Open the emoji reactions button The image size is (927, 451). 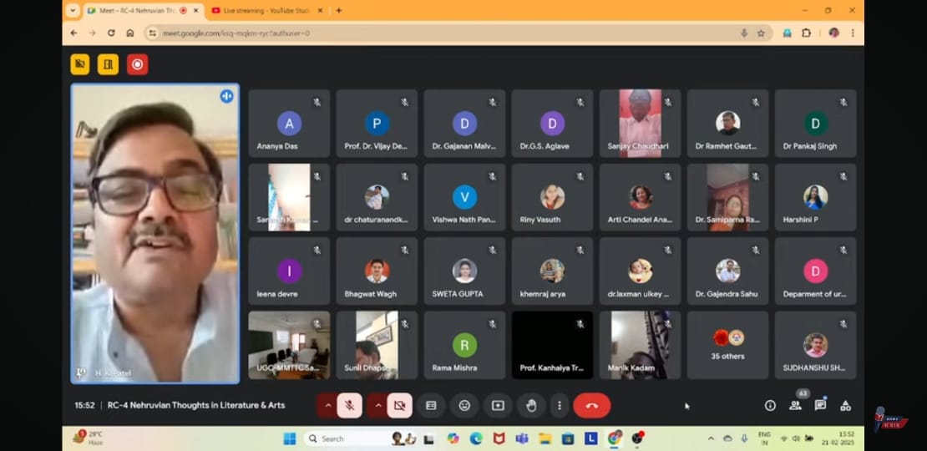click(464, 405)
